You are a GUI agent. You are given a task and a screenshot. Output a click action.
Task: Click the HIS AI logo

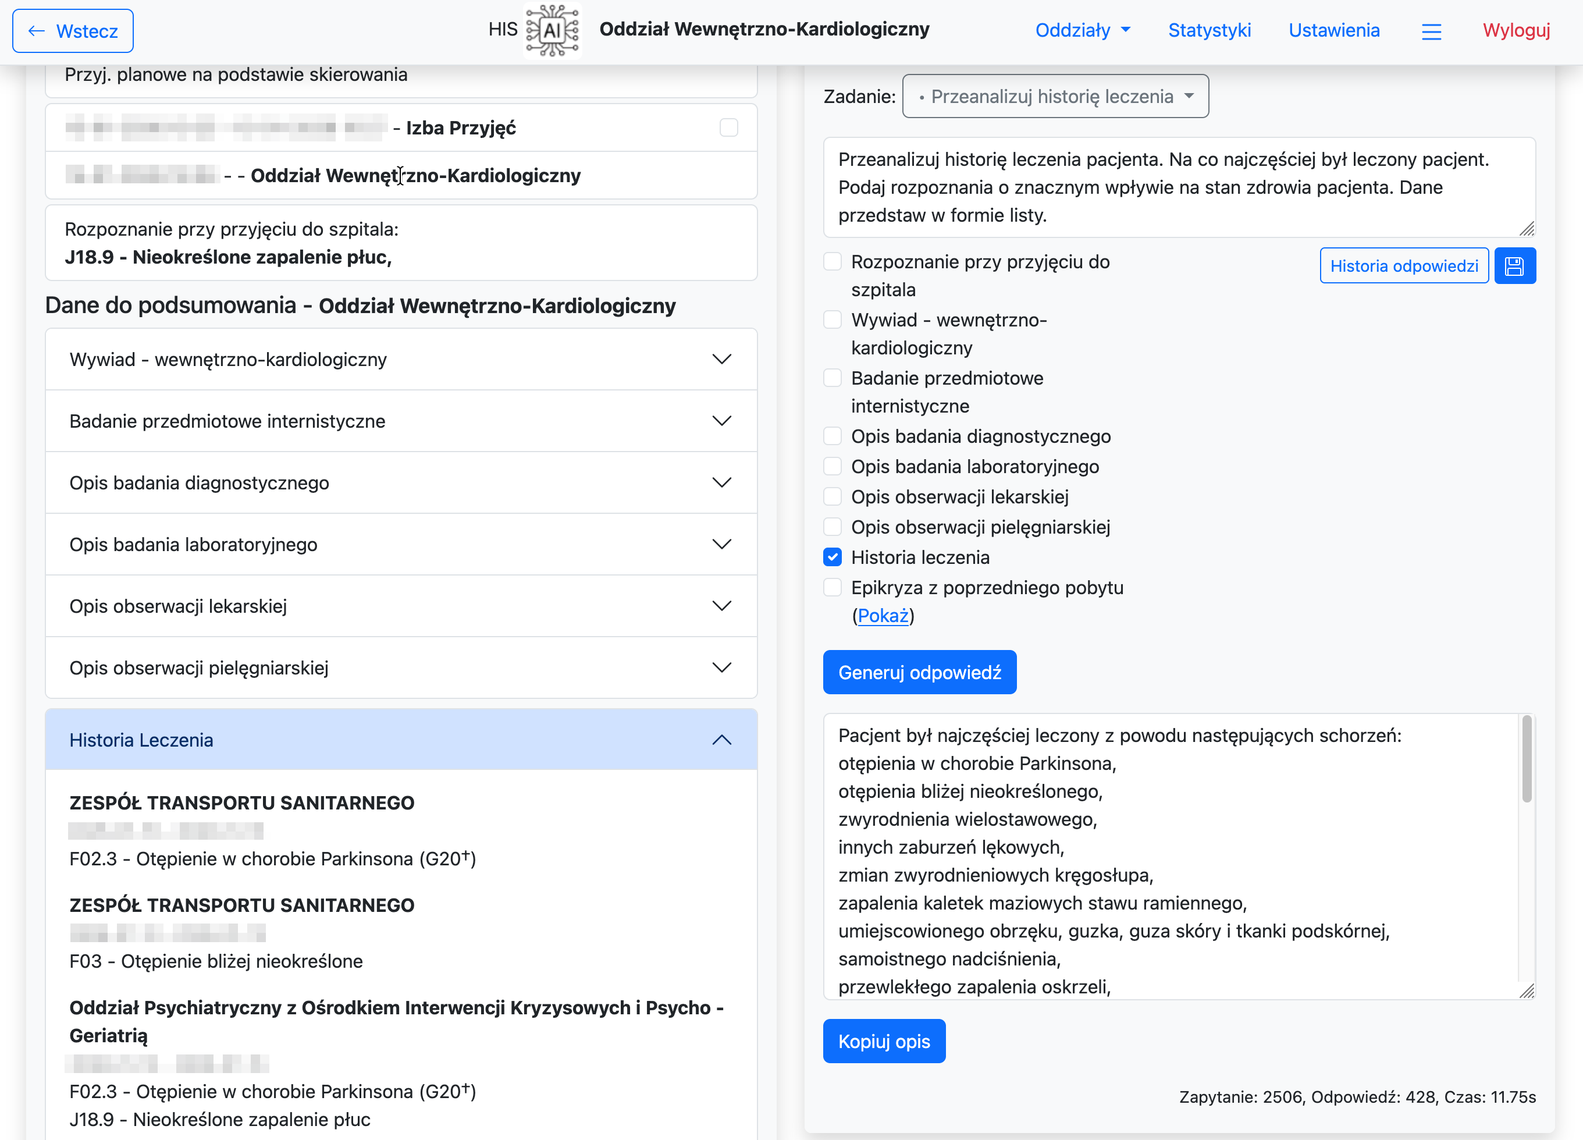[x=552, y=30]
